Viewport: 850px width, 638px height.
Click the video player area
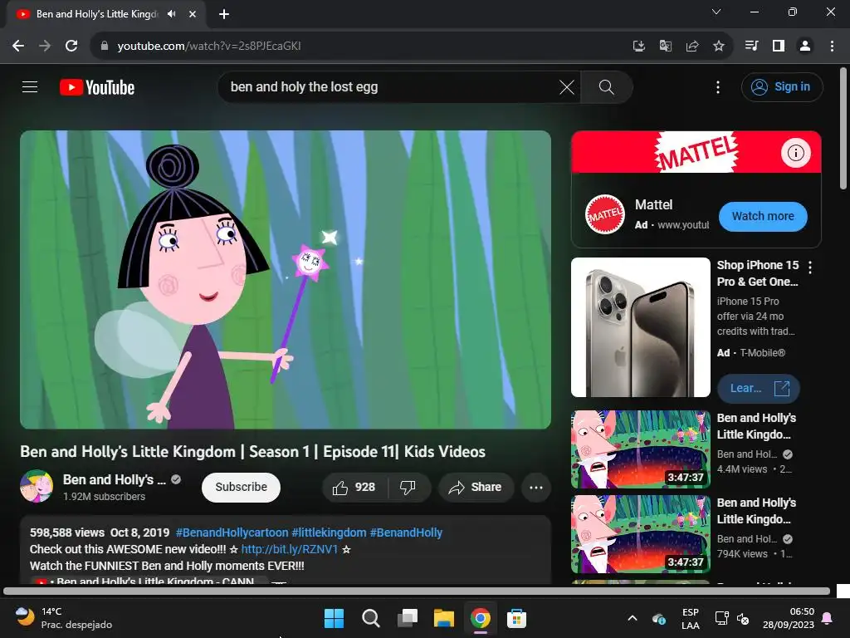286,279
